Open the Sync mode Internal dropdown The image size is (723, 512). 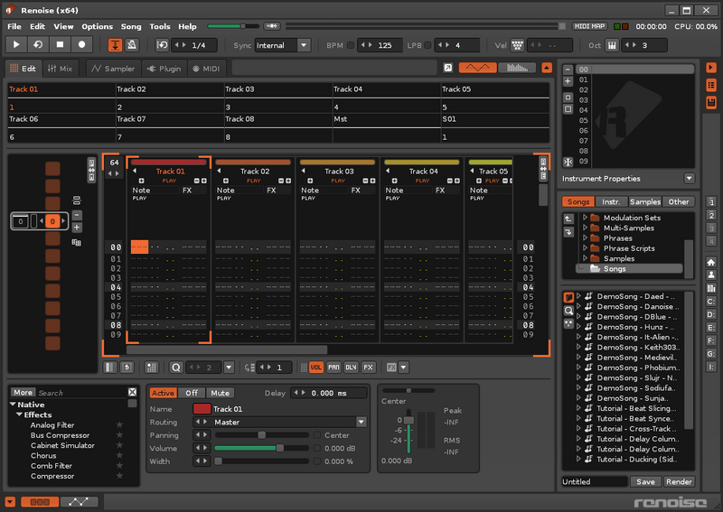pyautogui.click(x=282, y=45)
